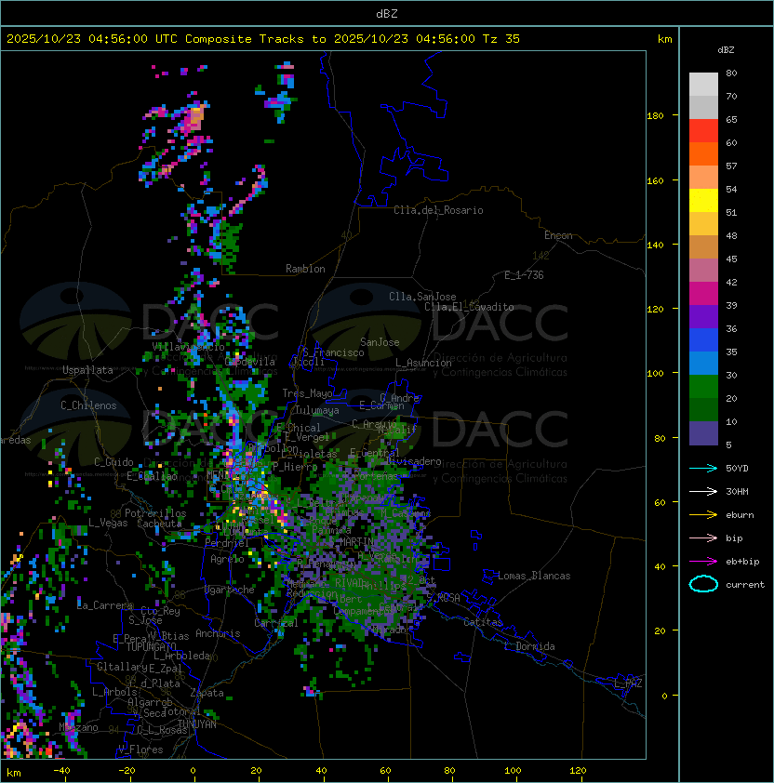Click the 'Villavicencio' map label
Image resolution: width=774 pixels, height=783 pixels.
(x=188, y=347)
